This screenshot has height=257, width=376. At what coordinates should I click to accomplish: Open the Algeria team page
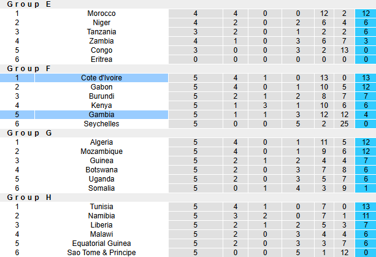pos(101,142)
